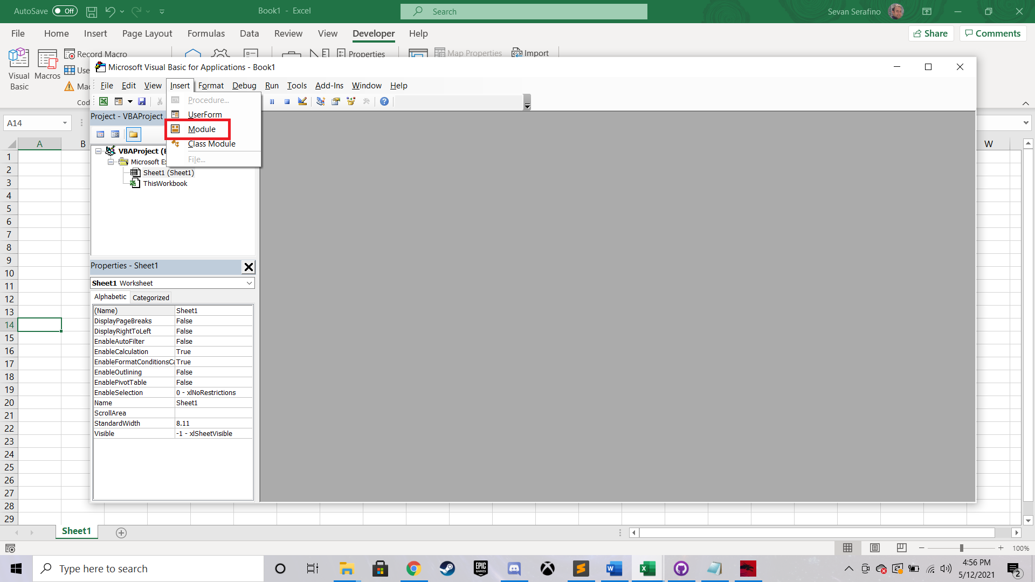Click the Alphabetic properties tab
Viewport: 1035px width, 582px height.
(x=109, y=297)
